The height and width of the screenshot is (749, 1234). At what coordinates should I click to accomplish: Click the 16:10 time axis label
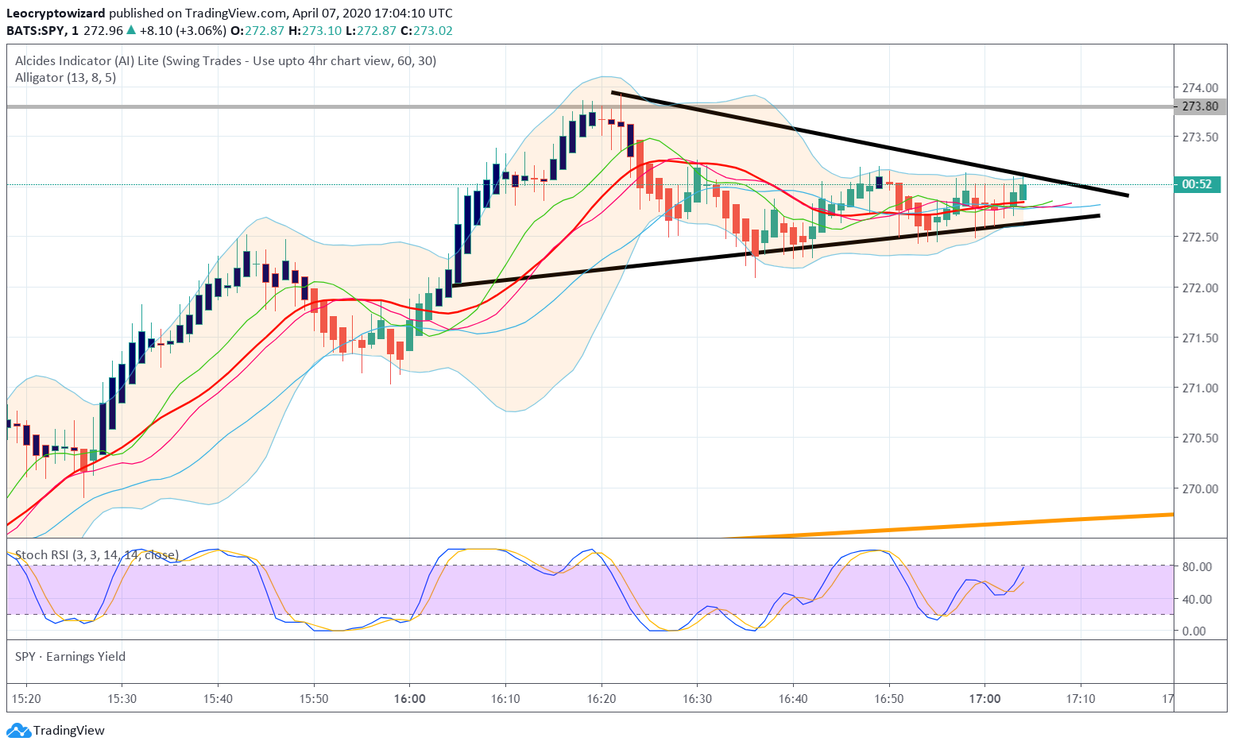(x=505, y=699)
